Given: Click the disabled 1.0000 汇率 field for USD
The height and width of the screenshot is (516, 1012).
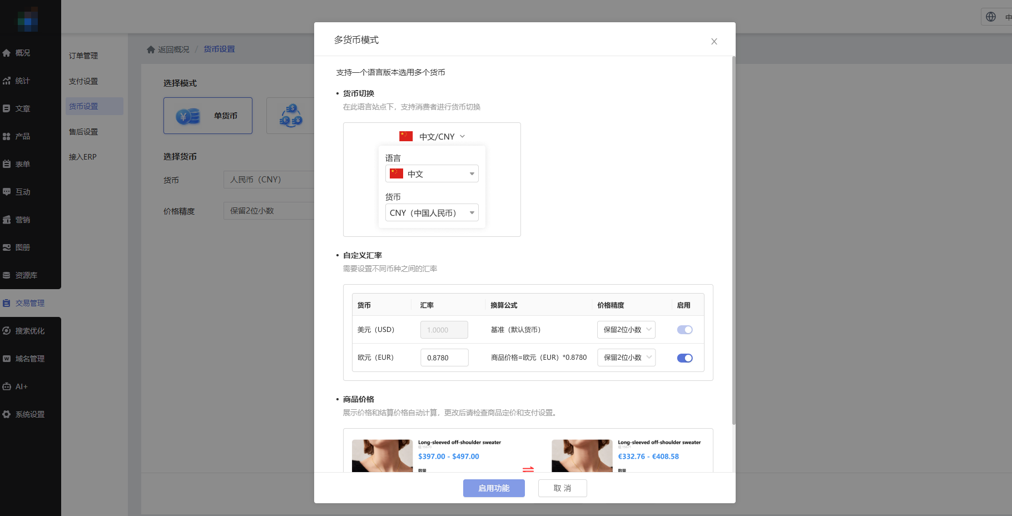Looking at the screenshot, I should pos(444,330).
